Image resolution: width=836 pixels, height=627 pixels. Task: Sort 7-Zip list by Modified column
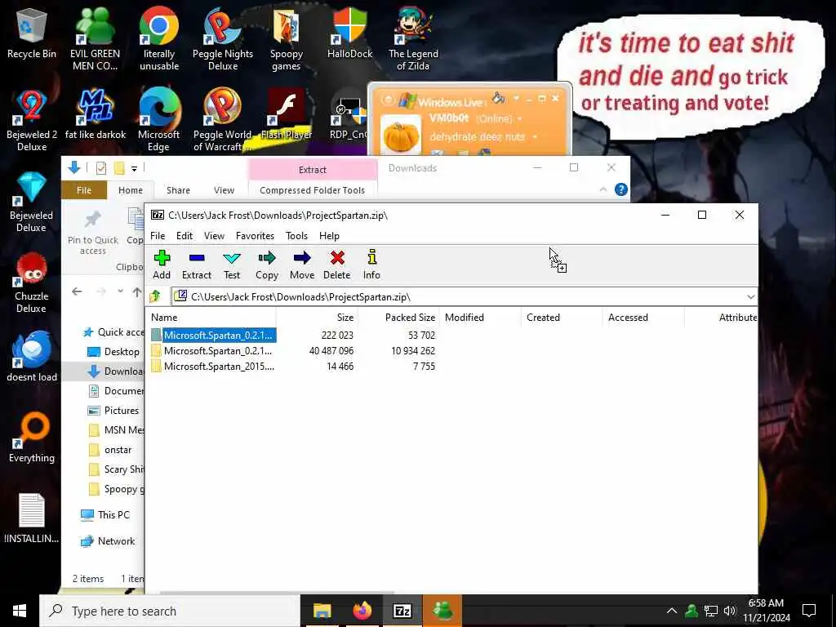(480, 318)
